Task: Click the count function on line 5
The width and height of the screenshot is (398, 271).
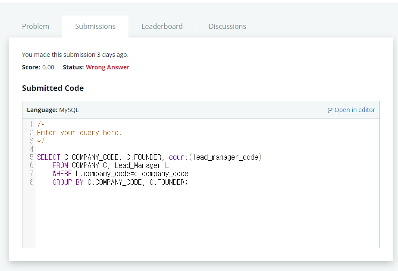Action: [178, 157]
